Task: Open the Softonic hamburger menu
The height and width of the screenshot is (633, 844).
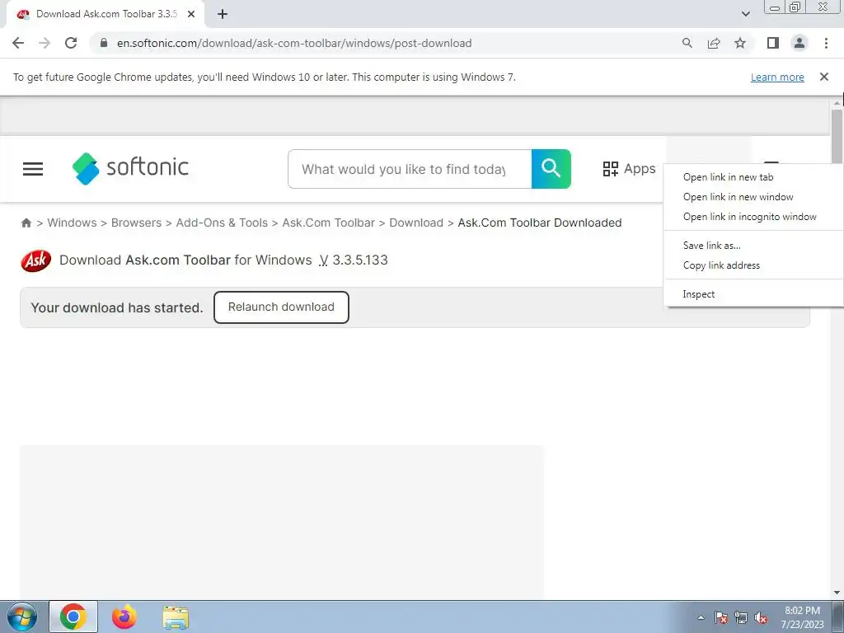Action: [x=33, y=169]
